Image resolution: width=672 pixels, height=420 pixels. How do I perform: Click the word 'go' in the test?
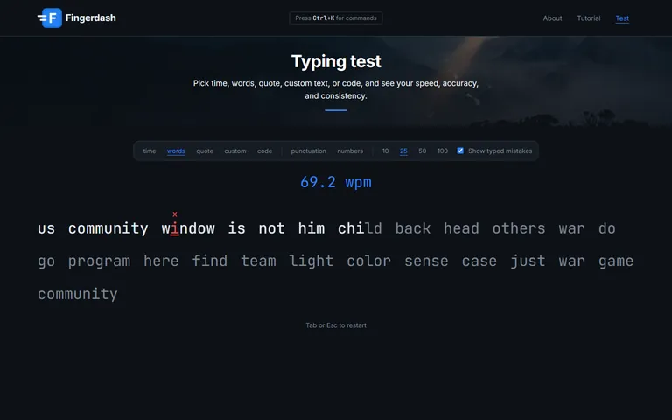coord(46,262)
